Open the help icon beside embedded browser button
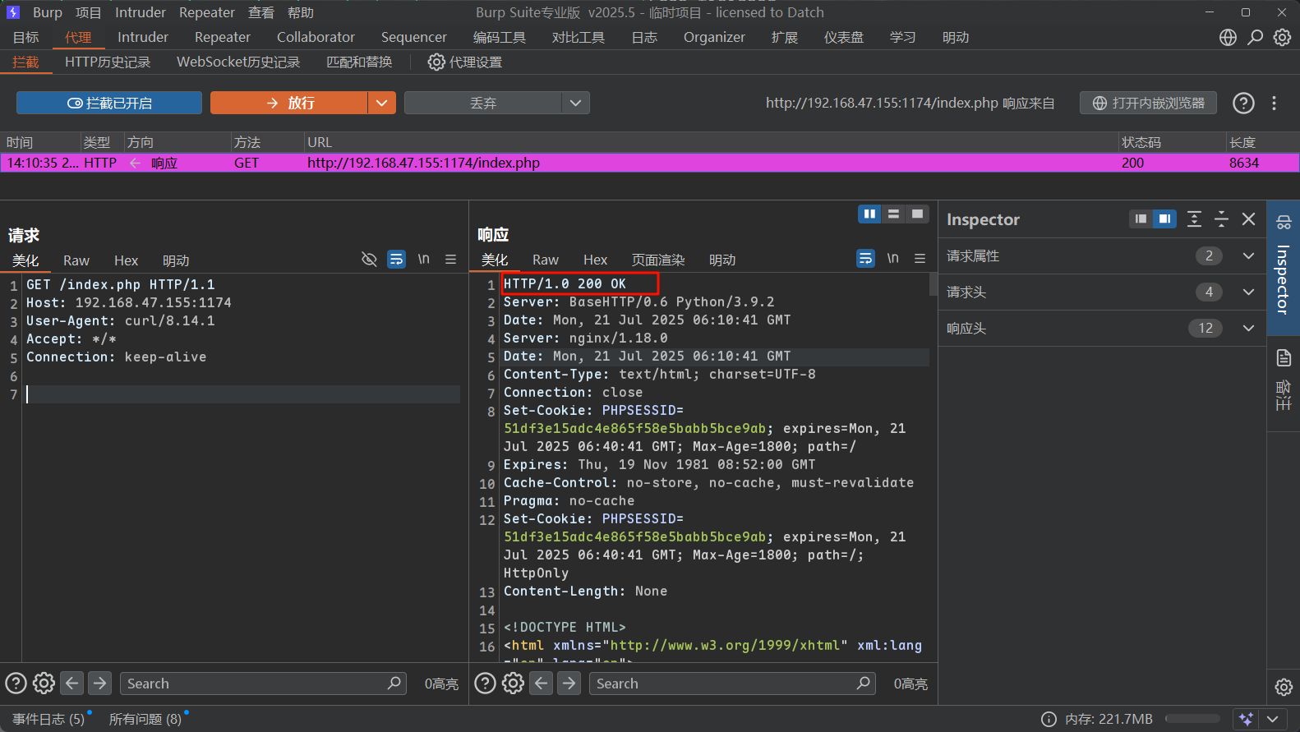Viewport: 1300px width, 732px height. pos(1243,103)
